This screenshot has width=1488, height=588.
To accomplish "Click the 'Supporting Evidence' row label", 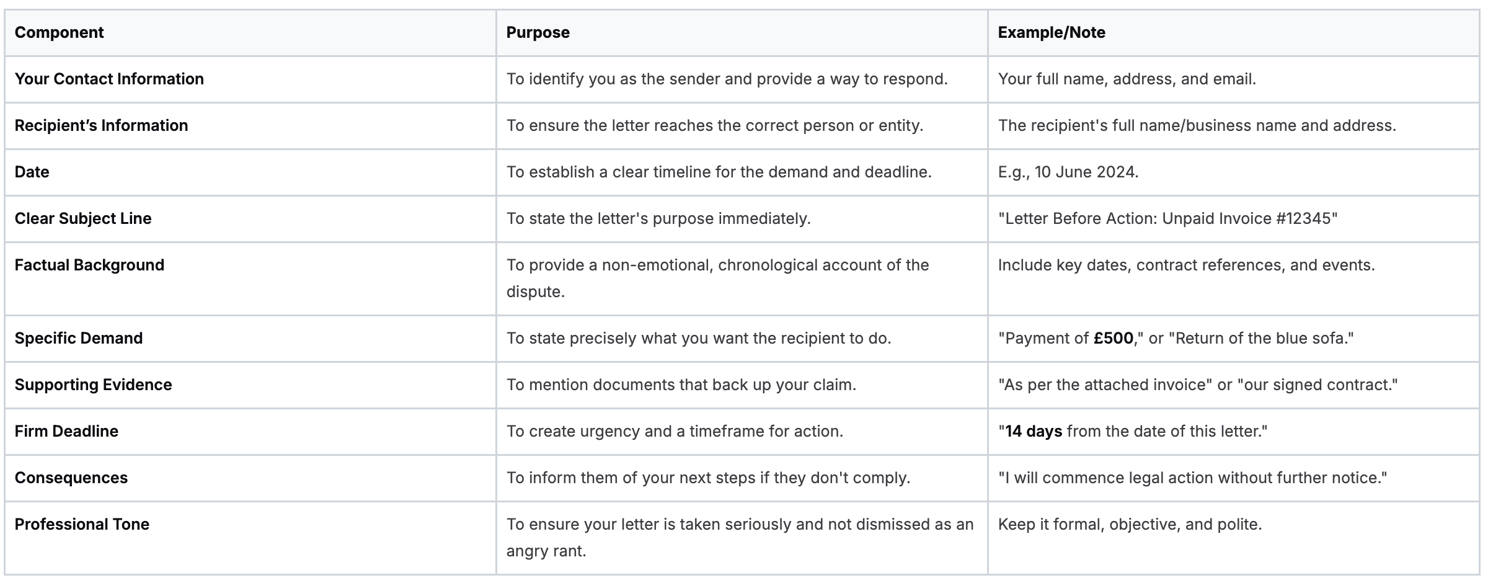I will click(x=93, y=385).
